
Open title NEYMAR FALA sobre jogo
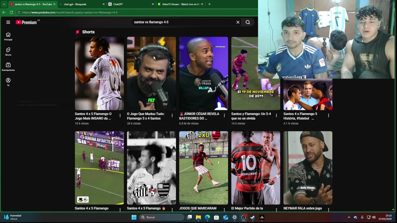click(x=303, y=208)
